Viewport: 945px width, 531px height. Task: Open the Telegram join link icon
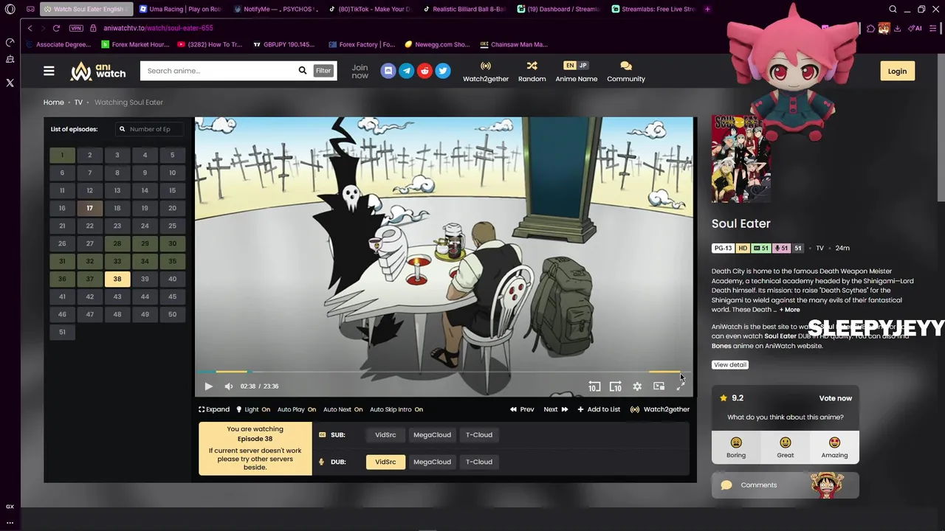click(x=407, y=71)
